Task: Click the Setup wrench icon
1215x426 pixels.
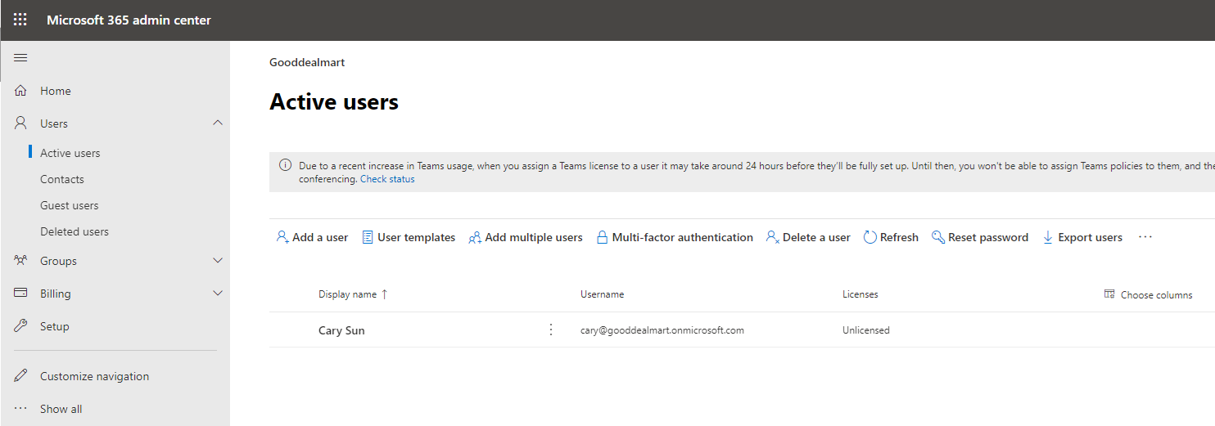Action: 21,326
